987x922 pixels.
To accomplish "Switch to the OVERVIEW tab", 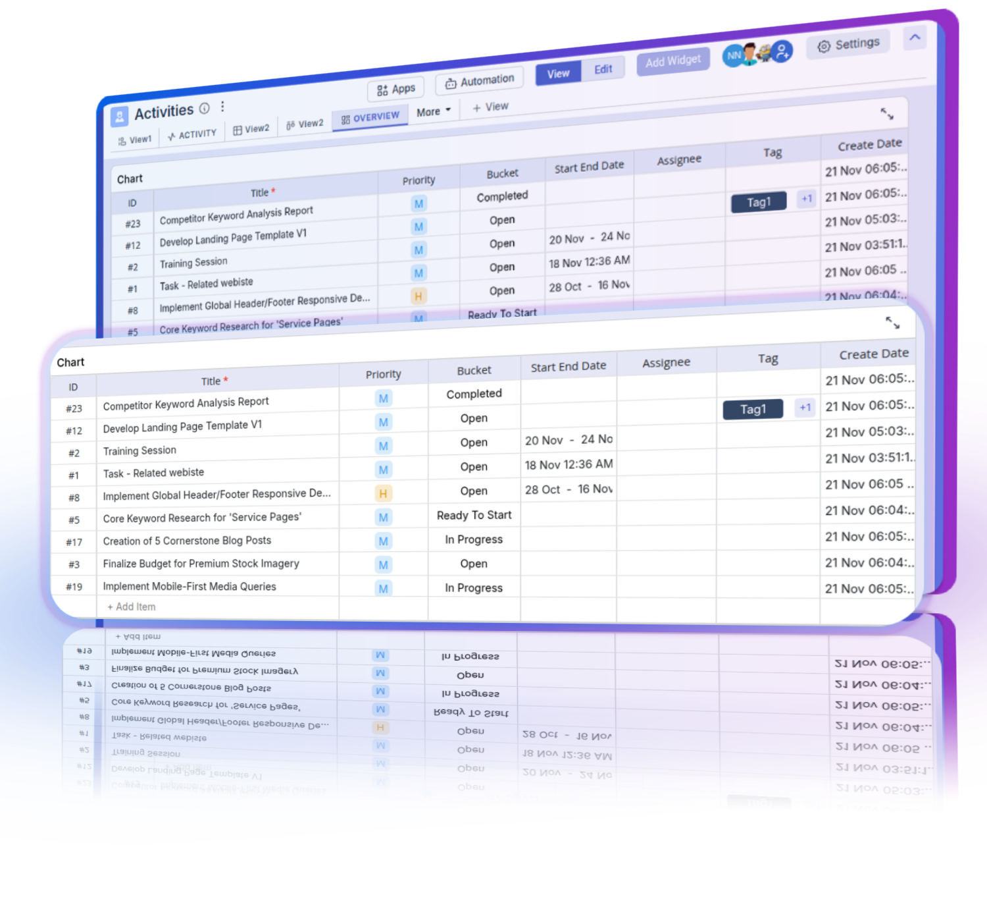I will click(x=370, y=117).
